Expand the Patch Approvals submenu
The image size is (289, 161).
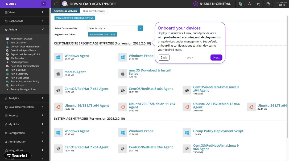[7, 62]
